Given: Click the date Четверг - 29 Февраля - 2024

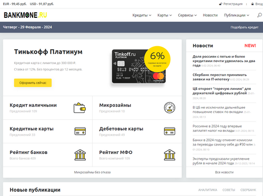Looking at the screenshot, I should 27,27.
